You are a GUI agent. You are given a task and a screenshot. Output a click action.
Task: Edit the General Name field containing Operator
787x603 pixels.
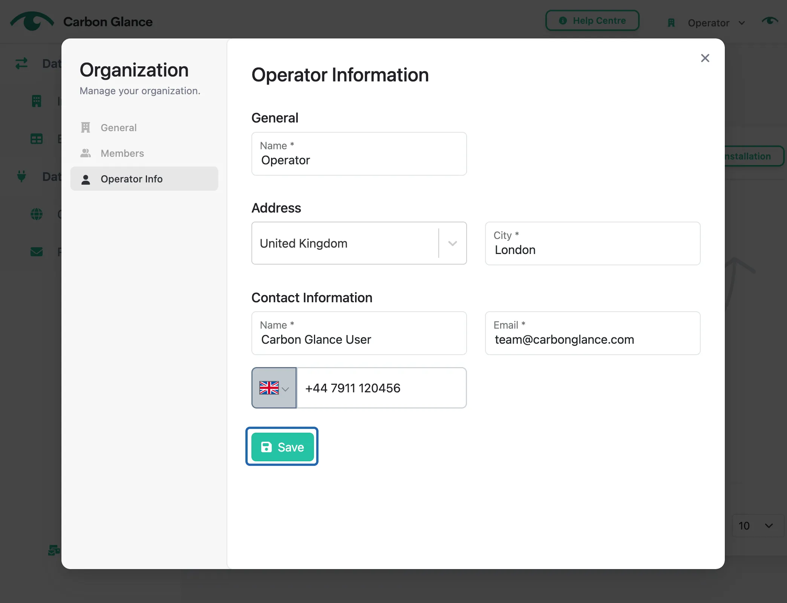359,154
